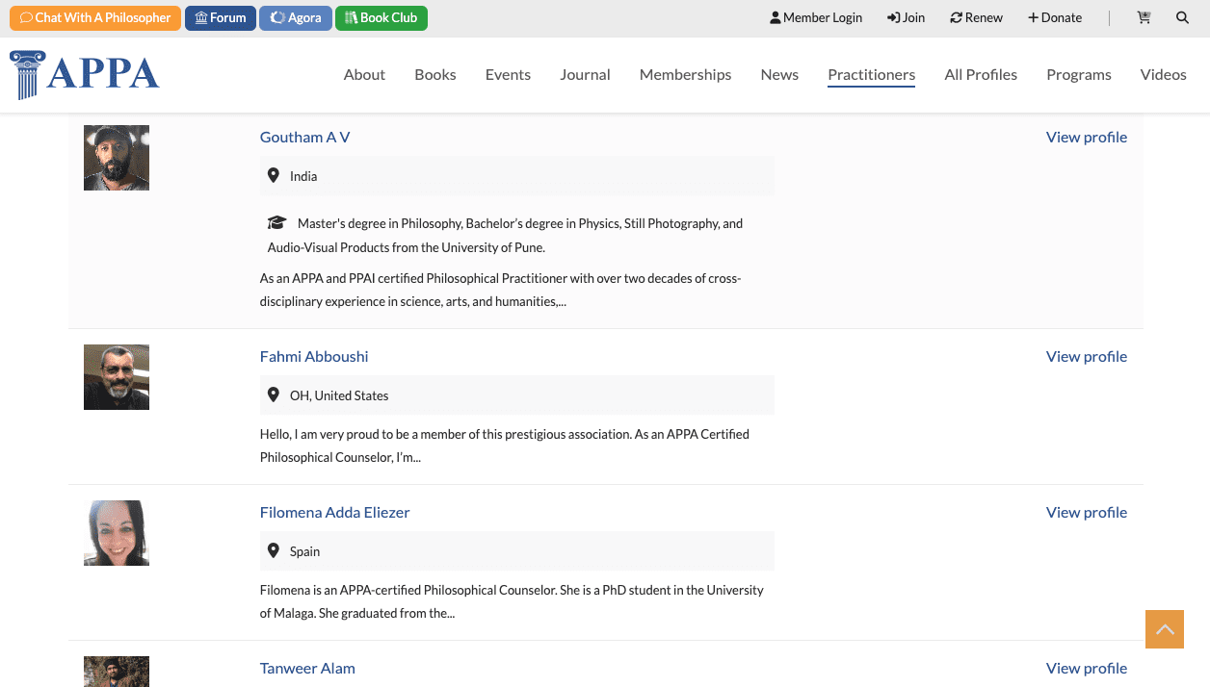Viewport: 1210px width, 687px height.
Task: Click Filomena Adda Eliezer's profile photo
Action: tap(117, 533)
